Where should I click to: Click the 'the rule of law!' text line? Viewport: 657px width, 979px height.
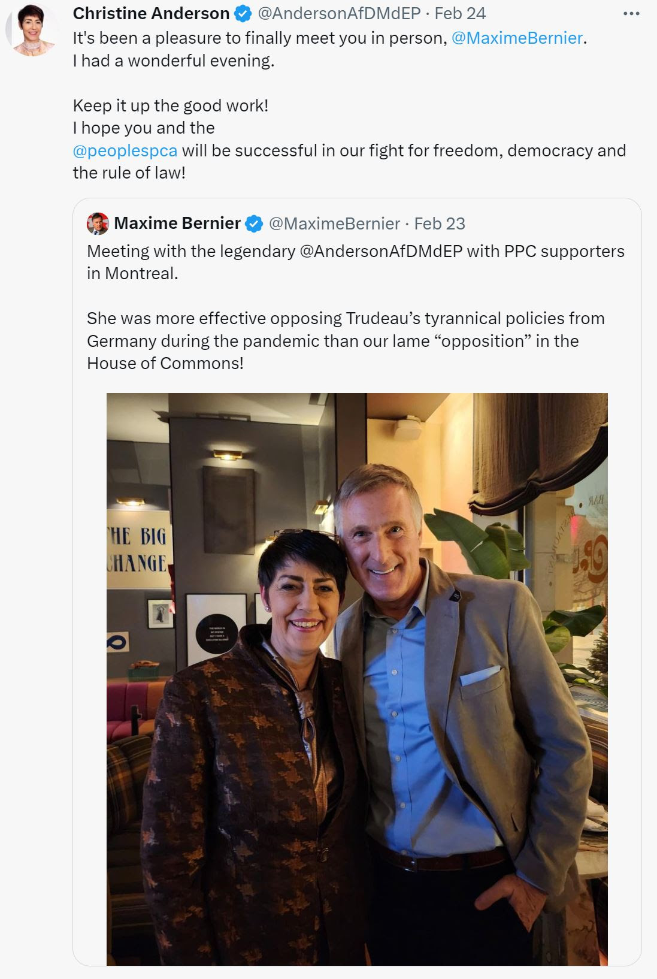[x=129, y=173]
